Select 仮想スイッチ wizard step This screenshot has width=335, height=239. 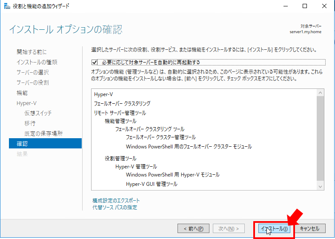(38, 113)
